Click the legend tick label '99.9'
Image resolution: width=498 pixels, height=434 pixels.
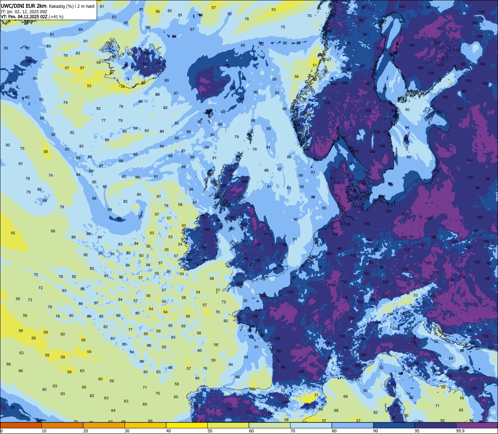460,431
